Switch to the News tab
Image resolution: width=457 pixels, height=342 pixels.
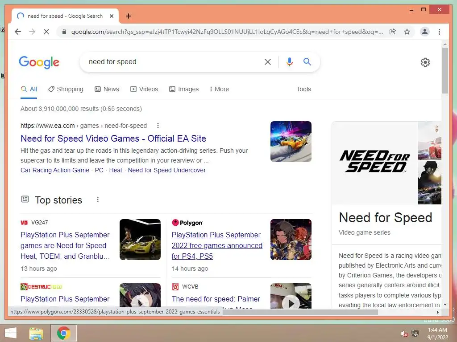point(107,89)
